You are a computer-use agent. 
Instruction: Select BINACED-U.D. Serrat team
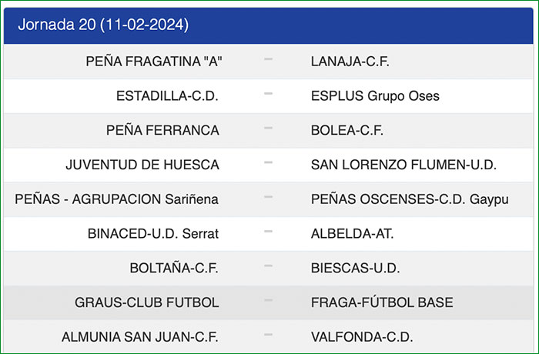153,234
